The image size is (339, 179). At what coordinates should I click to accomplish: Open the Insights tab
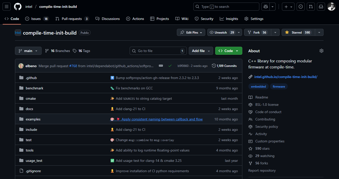(229, 19)
